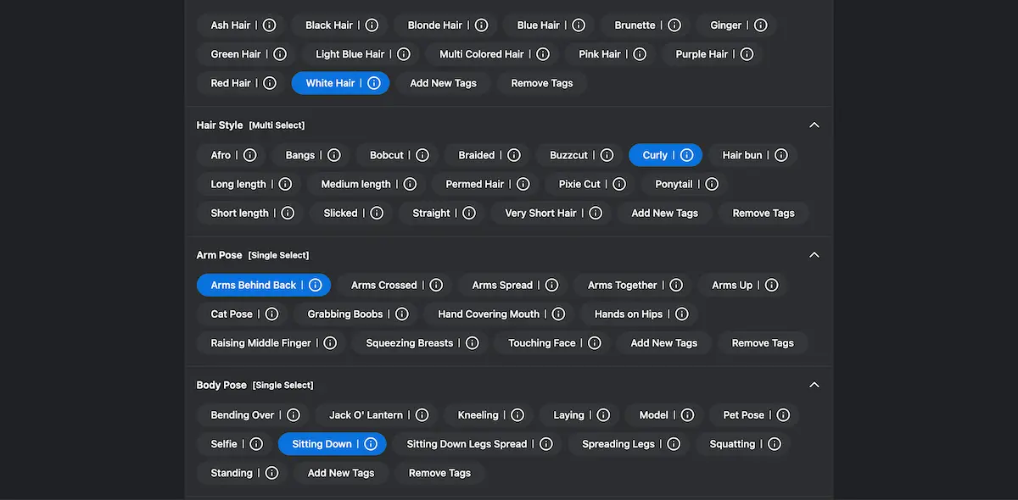The height and width of the screenshot is (500, 1018).
Task: Click info icon next to Arms Crossed
Action: [x=436, y=285]
